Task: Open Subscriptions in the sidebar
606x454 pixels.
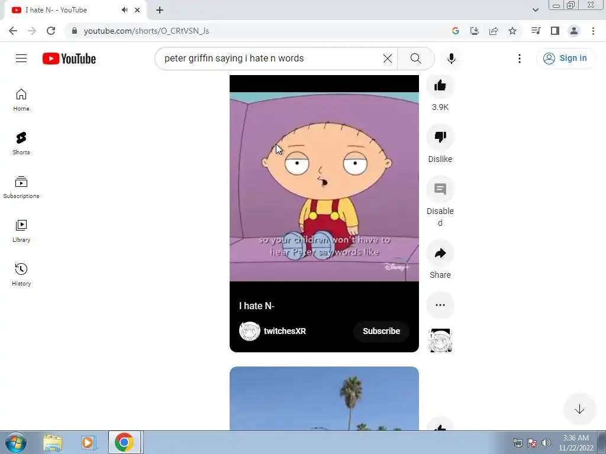Action: [21, 187]
